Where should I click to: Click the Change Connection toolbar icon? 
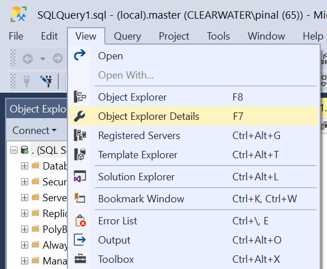pyautogui.click(x=46, y=81)
